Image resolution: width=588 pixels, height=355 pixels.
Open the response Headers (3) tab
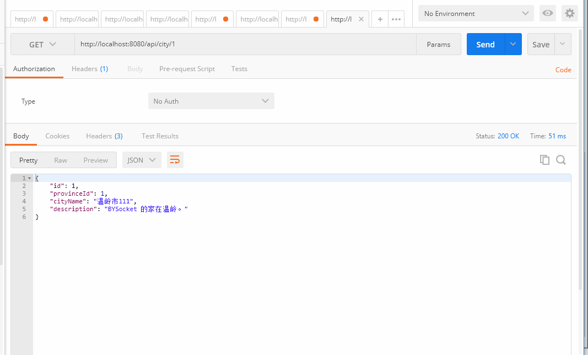tap(104, 136)
